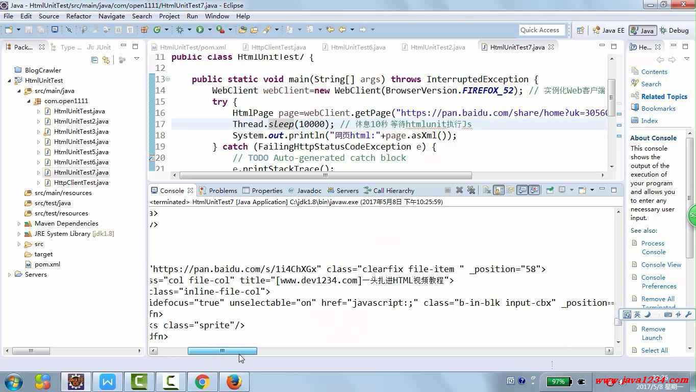Toggle Show Console on Standard Out change
The width and height of the screenshot is (696, 392).
(x=522, y=190)
